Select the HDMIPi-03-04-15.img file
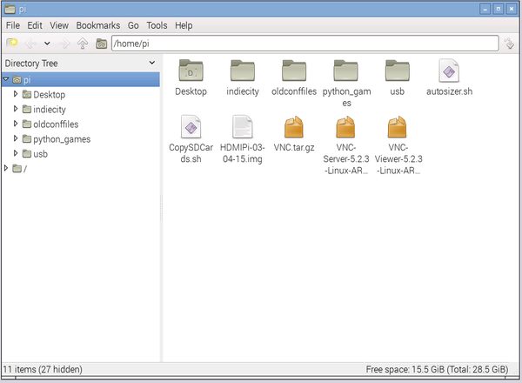The image size is (522, 383). click(x=242, y=131)
